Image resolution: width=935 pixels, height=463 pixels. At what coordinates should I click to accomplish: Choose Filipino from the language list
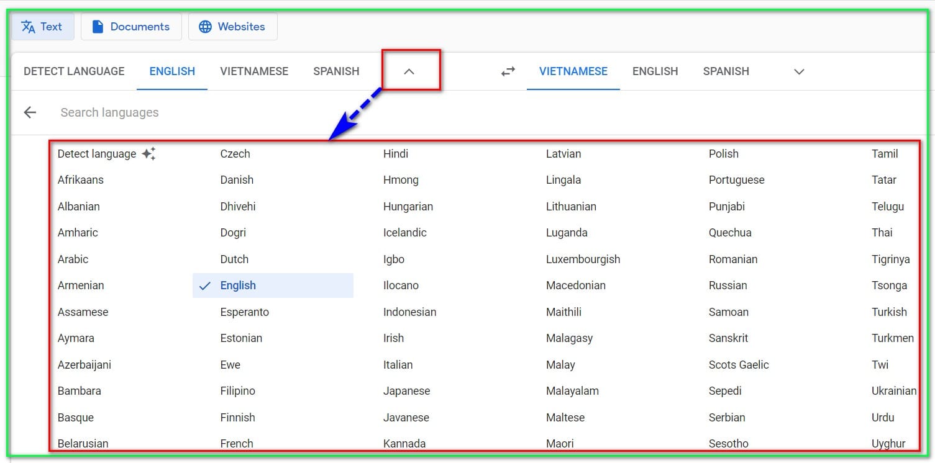[238, 391]
